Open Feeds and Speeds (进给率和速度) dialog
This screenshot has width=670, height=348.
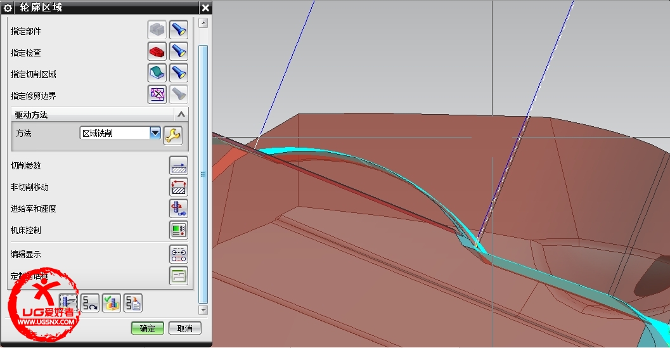pyautogui.click(x=179, y=209)
